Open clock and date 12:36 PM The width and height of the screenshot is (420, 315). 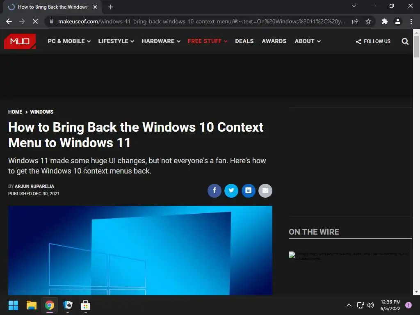click(390, 305)
